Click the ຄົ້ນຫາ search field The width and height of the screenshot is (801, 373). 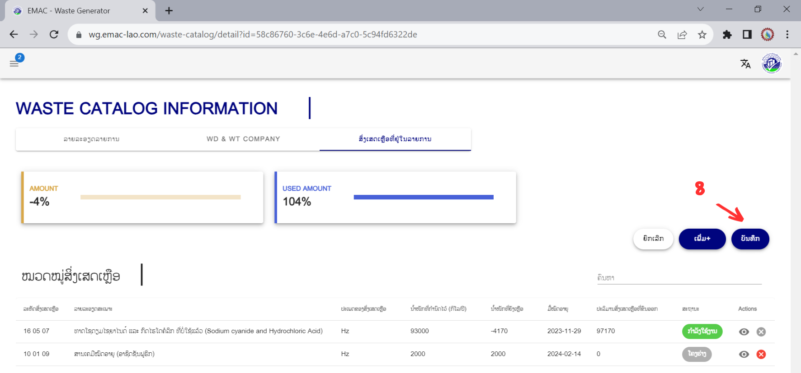(x=678, y=278)
